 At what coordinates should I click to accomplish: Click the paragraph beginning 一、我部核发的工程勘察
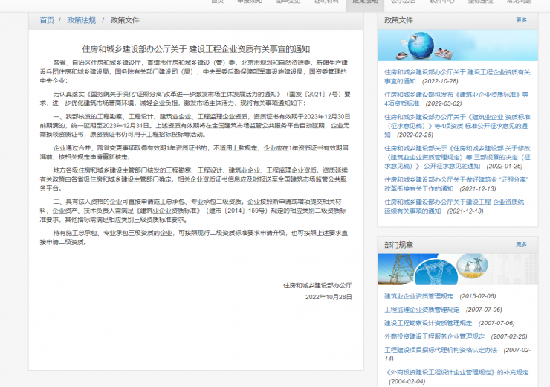point(195,125)
